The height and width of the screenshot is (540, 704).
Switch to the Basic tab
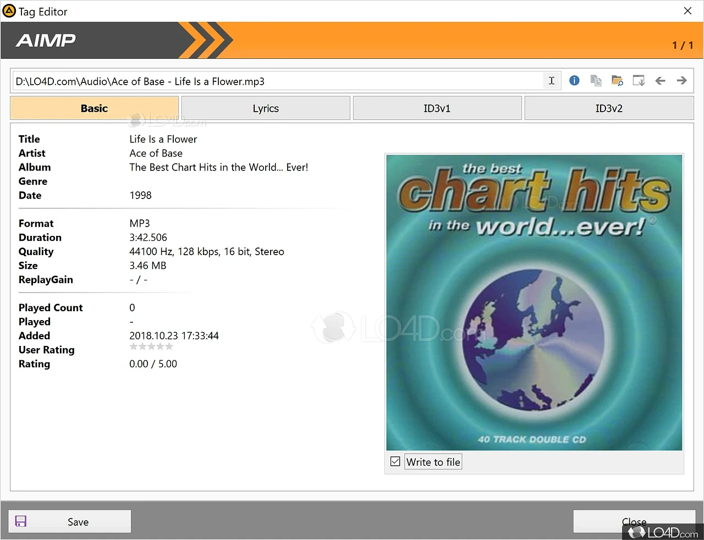[x=94, y=108]
